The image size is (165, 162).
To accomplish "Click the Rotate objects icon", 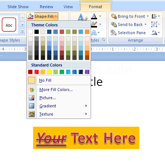I will (154, 33).
